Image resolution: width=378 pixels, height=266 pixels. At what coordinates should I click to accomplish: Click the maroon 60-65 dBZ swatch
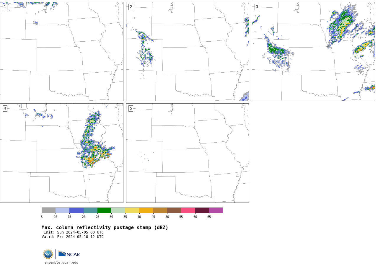[x=202, y=210]
